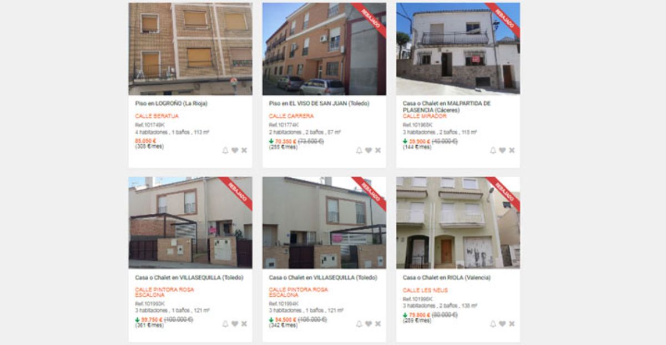Open the Calle Les Neus link
666x345 pixels.
425,290
